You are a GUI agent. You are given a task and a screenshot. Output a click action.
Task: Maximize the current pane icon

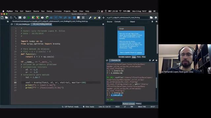click(x=78, y=17)
